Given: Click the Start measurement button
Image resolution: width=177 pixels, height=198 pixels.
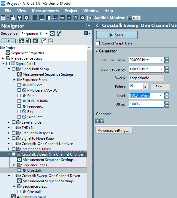Looking at the screenshot, I should [x=117, y=35].
